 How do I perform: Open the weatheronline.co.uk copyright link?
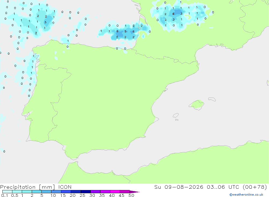(x=246, y=195)
